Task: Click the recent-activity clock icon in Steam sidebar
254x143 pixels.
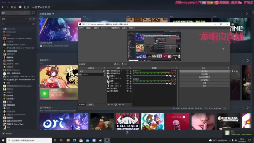Action: tap(30, 19)
